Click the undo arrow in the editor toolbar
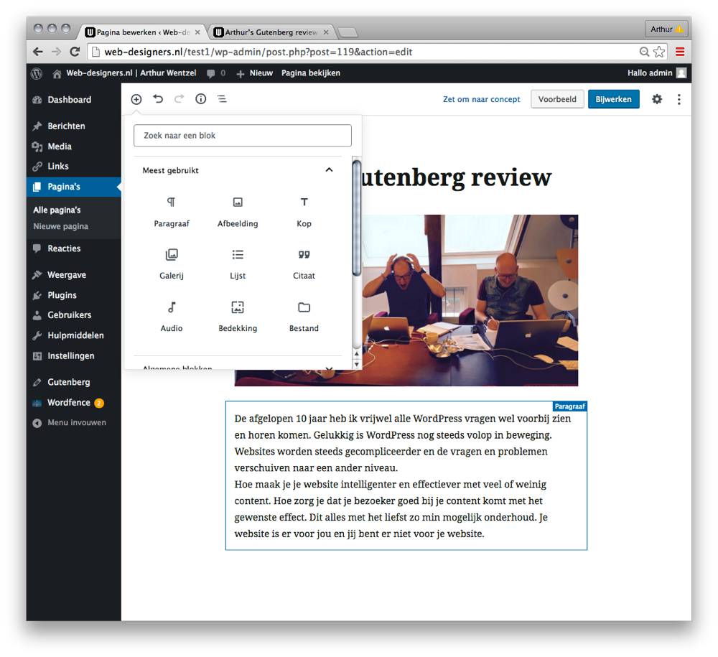The image size is (718, 657). (158, 99)
